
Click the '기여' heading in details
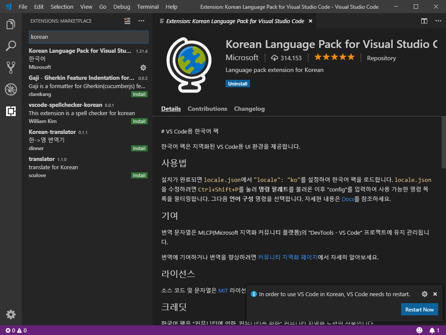click(169, 215)
